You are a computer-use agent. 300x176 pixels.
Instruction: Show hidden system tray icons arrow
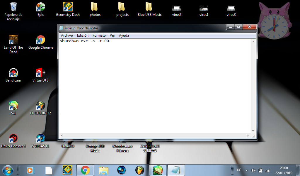tap(246, 170)
